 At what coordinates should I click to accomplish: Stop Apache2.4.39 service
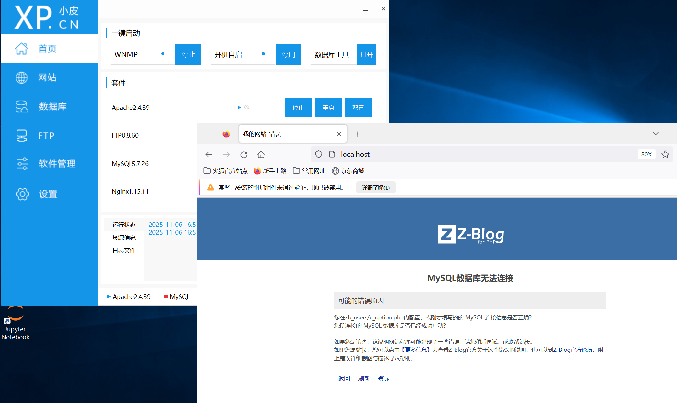(298, 108)
